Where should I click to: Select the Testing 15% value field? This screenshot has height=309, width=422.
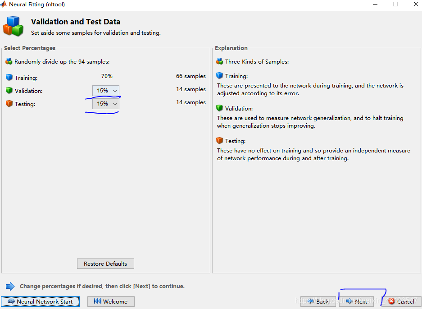[x=104, y=103]
